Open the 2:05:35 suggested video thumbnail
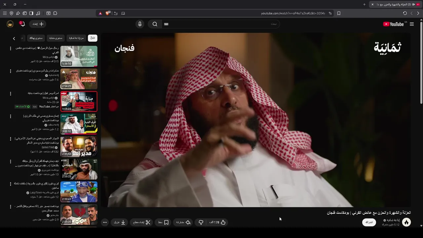This screenshot has height=238, width=423. (79, 214)
